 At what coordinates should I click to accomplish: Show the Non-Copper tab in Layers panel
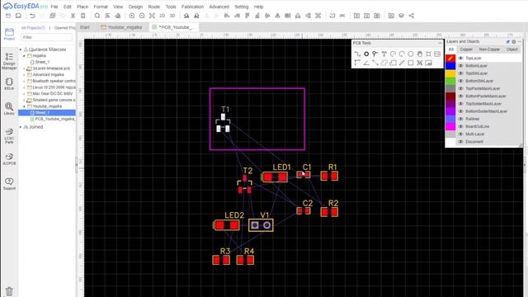point(489,49)
